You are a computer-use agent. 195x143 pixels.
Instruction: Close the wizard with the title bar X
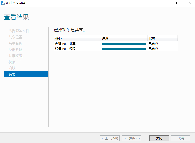(x=189, y=3)
